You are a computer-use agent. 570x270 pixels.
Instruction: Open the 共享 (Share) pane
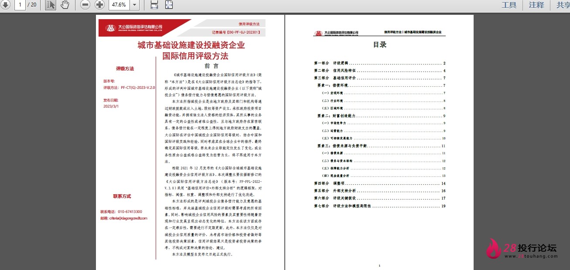(x=563, y=5)
